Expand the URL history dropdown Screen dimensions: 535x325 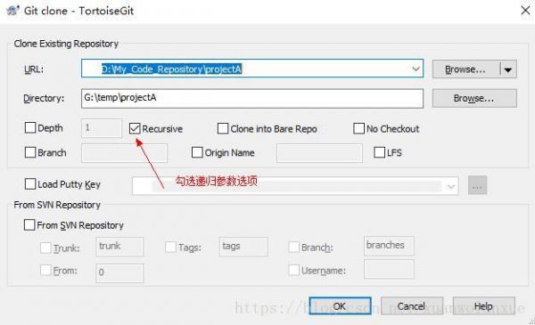(x=416, y=69)
